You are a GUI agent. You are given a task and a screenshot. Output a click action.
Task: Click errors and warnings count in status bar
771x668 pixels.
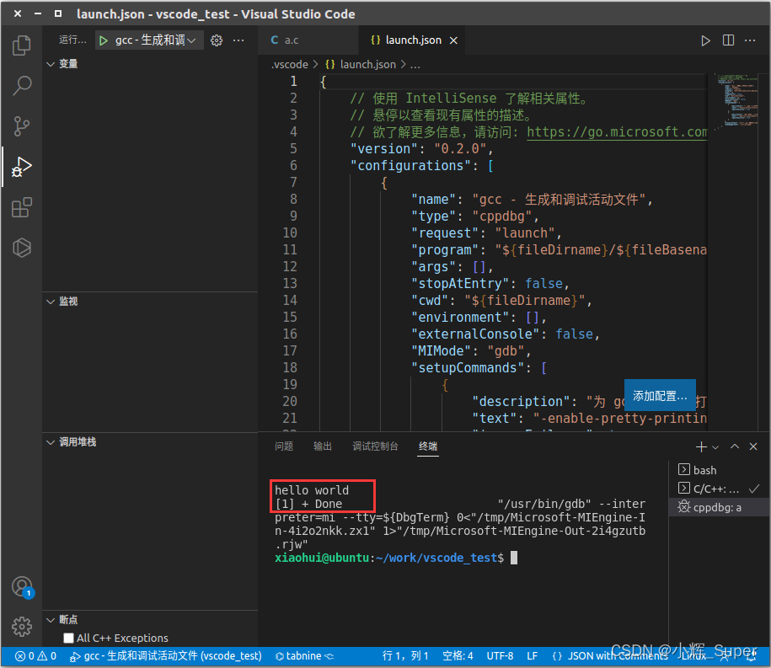click(x=35, y=656)
